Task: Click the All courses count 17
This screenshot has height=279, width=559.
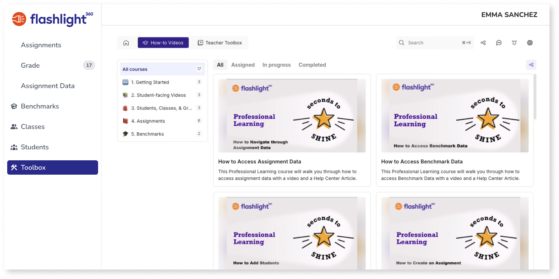Action: tap(199, 69)
